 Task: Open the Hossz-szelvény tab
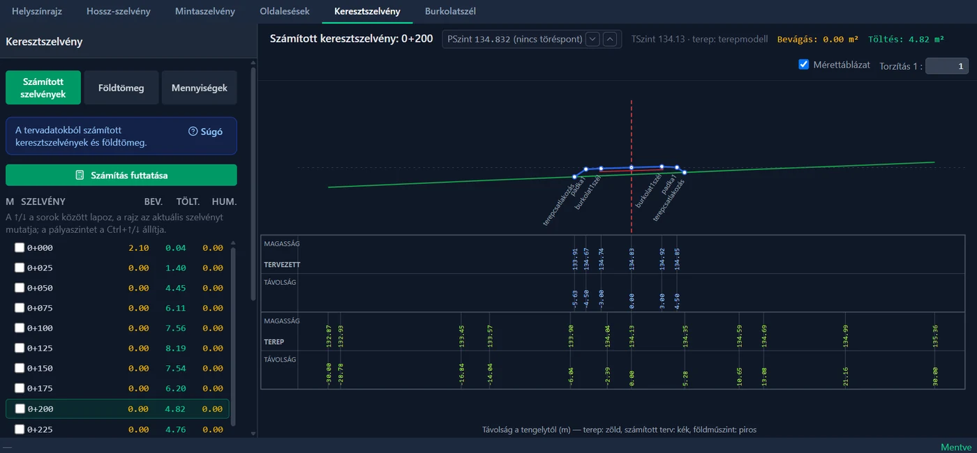tap(118, 11)
